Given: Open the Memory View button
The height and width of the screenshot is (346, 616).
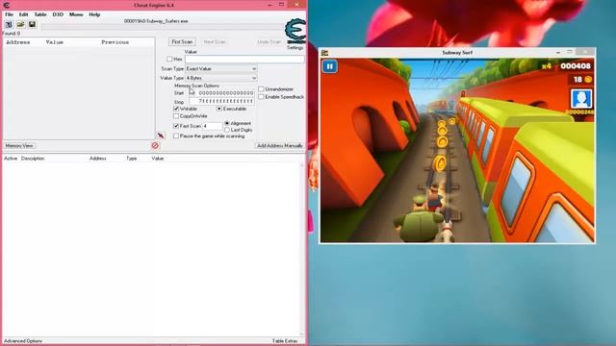Looking at the screenshot, I should (x=19, y=145).
